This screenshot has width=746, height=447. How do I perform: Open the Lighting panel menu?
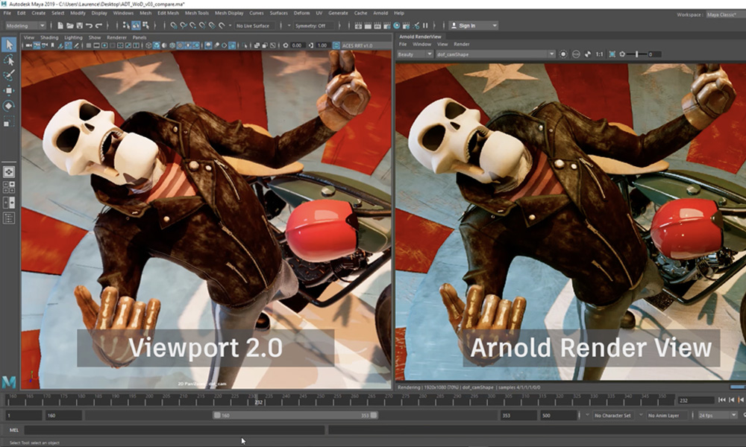[73, 37]
